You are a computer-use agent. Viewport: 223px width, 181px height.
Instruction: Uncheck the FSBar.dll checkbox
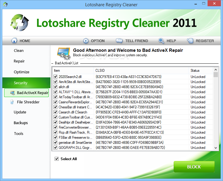[x=56, y=138]
